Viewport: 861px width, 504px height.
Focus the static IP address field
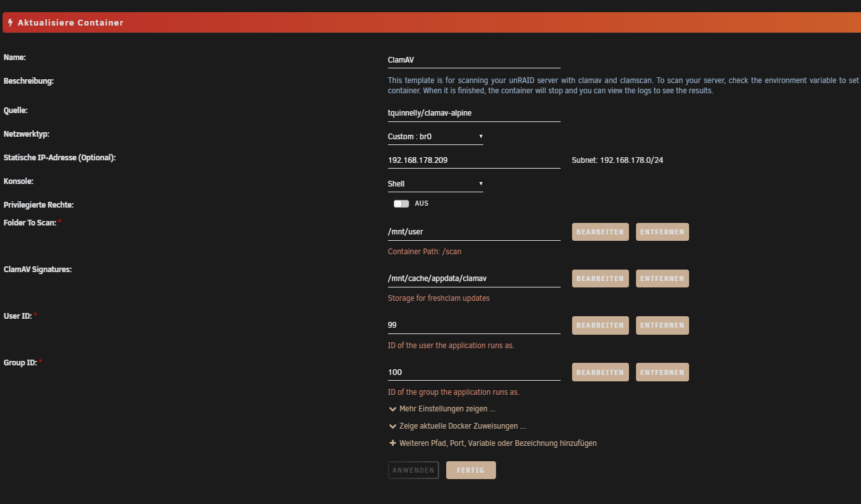tap(474, 160)
